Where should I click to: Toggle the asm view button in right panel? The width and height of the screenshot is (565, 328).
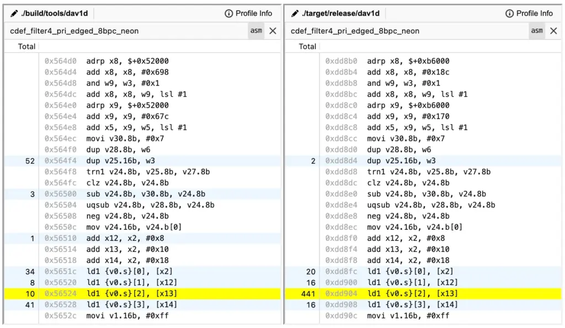tap(537, 31)
